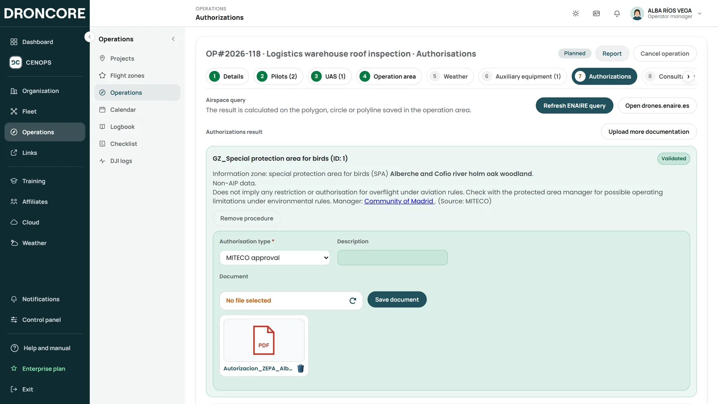Click the No file selected field

click(291, 301)
